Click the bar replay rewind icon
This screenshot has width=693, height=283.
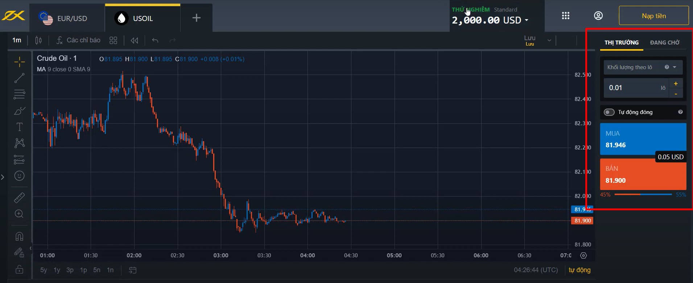pyautogui.click(x=135, y=41)
